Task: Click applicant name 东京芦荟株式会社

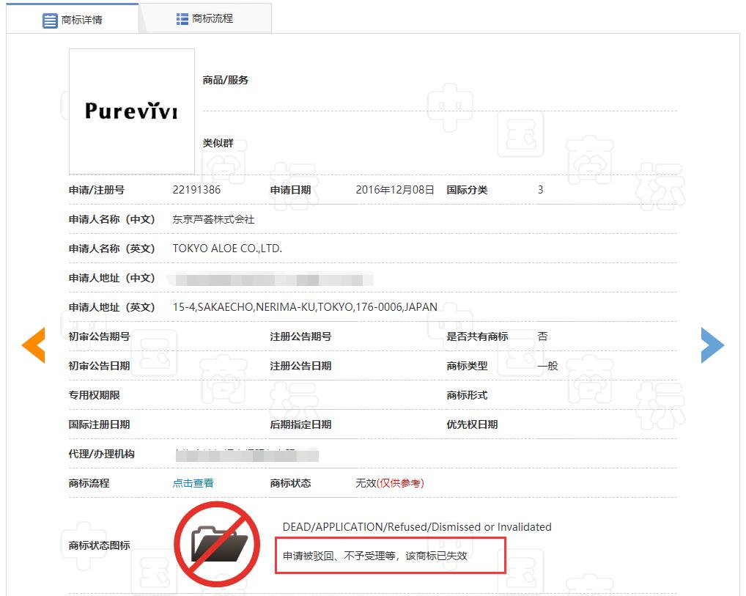Action: 213,219
